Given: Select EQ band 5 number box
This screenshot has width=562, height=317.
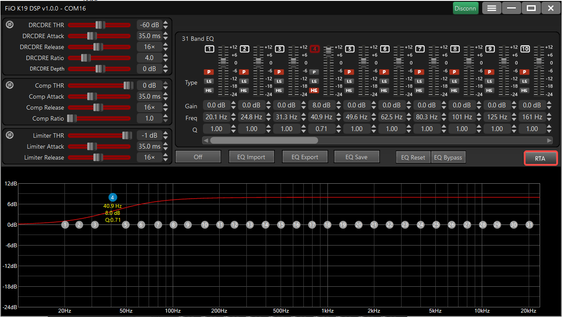Looking at the screenshot, I should (350, 49).
